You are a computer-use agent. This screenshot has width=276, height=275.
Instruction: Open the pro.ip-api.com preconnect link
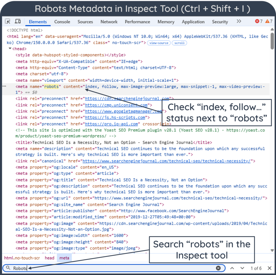[x=111, y=124]
